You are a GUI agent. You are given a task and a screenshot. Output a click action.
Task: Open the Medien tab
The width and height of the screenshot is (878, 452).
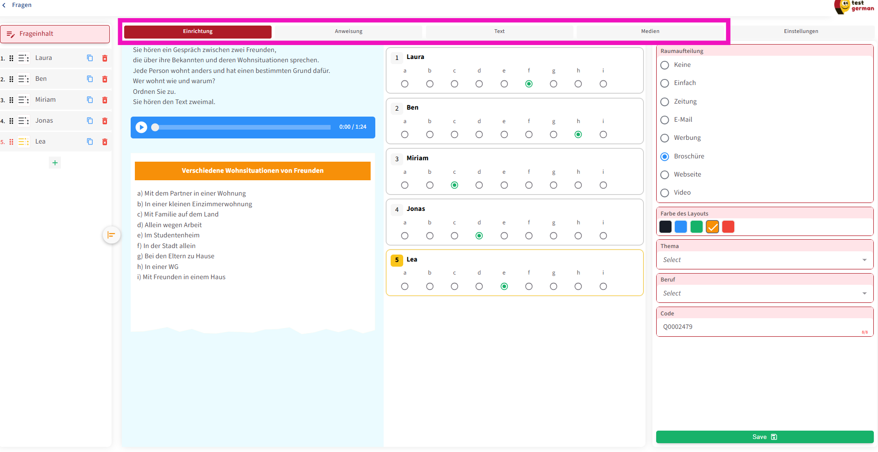point(650,32)
